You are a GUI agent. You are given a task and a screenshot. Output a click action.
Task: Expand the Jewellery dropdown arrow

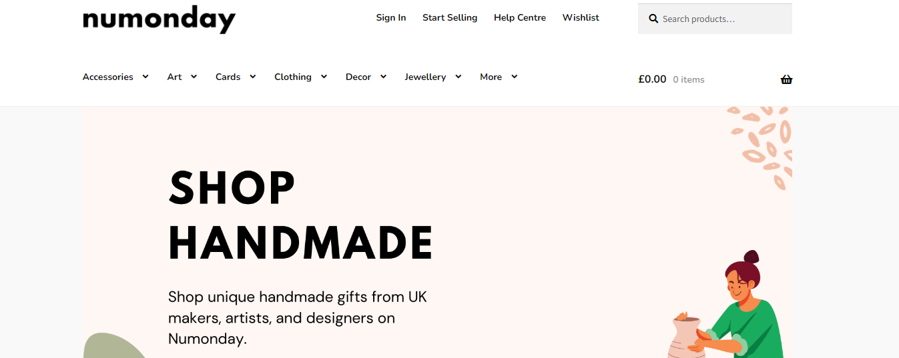[459, 77]
